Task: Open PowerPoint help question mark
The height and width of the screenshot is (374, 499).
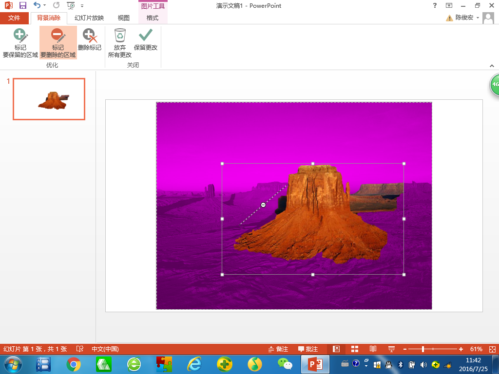Action: [435, 5]
